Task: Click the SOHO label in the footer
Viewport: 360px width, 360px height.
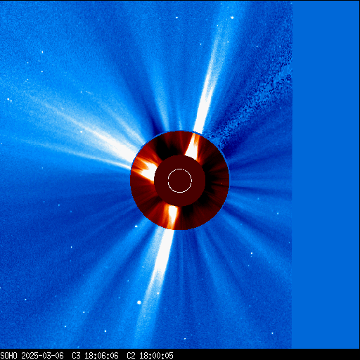Action: (8, 356)
